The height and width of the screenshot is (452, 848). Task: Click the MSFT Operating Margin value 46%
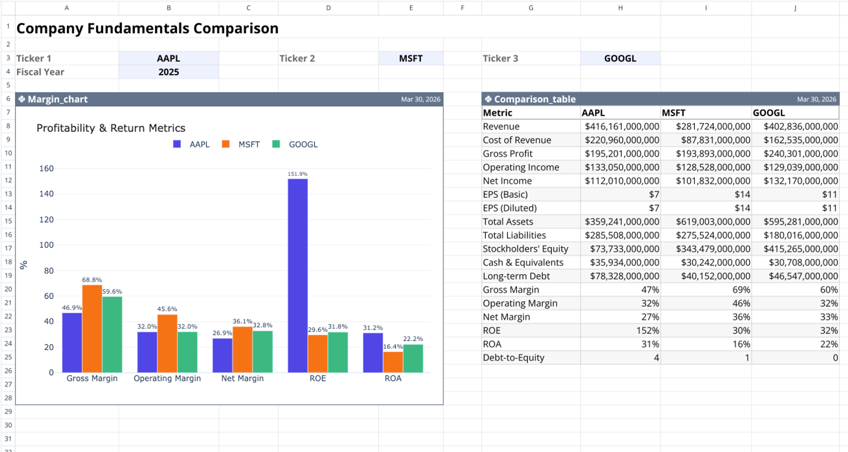click(741, 303)
